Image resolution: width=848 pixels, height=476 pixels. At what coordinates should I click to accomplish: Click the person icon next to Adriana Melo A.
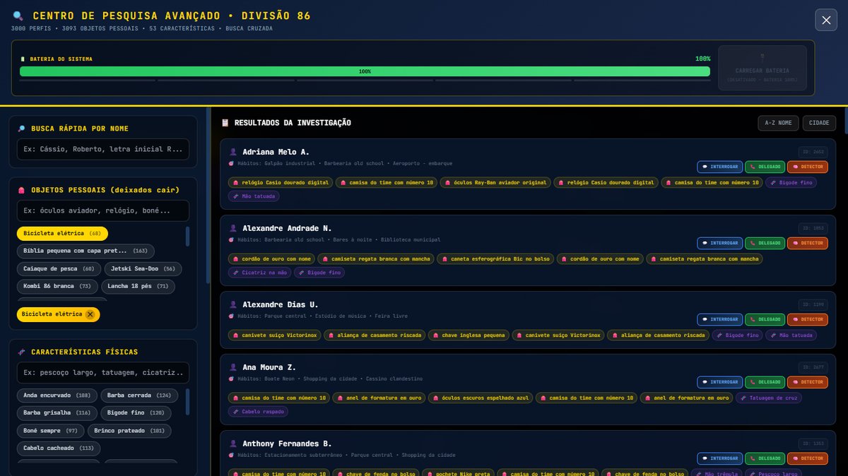(232, 152)
